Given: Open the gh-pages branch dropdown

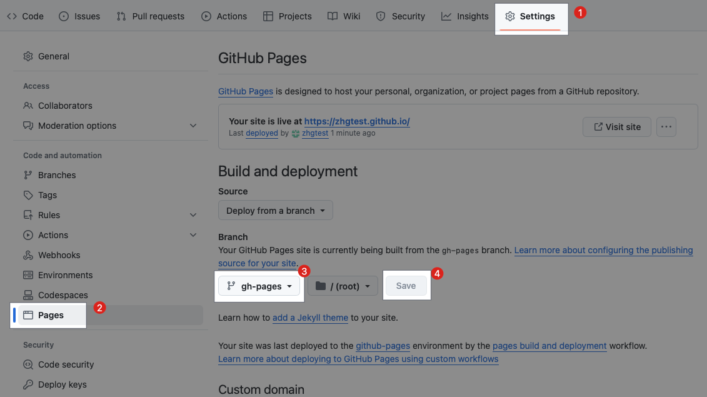Looking at the screenshot, I should 259,286.
